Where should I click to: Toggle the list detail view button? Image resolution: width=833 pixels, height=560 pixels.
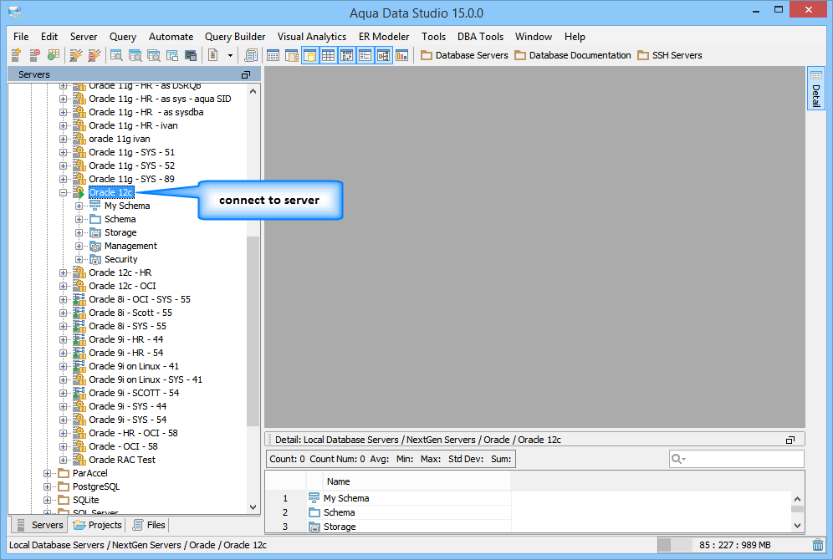coord(365,54)
